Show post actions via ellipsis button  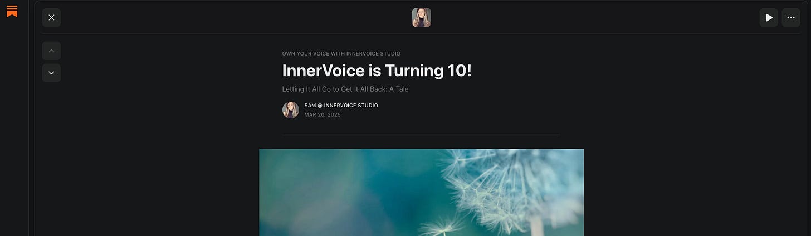791,17
